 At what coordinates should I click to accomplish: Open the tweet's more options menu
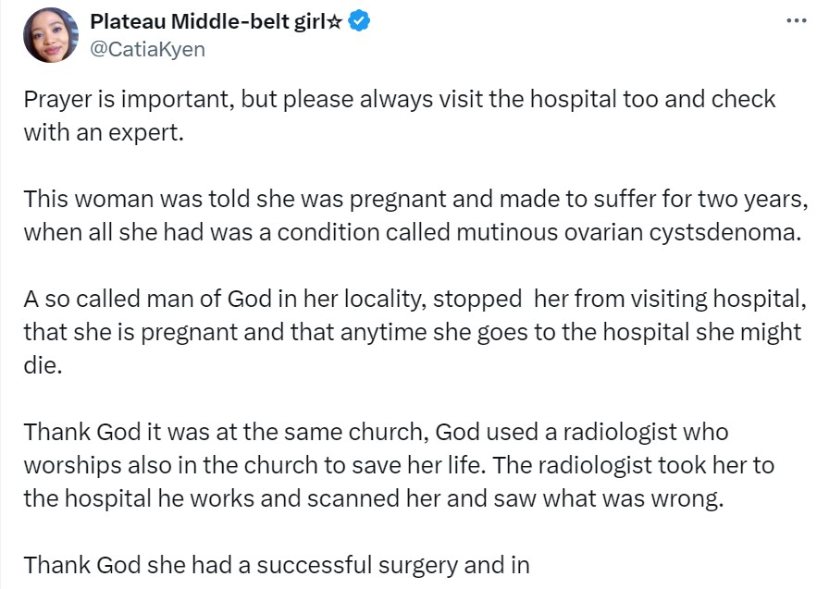pos(793,20)
